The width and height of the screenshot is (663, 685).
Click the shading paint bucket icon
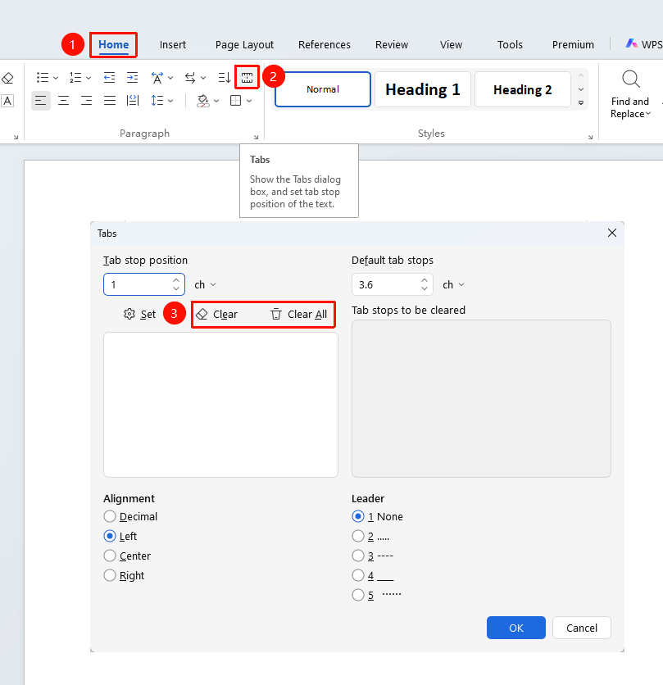point(202,101)
